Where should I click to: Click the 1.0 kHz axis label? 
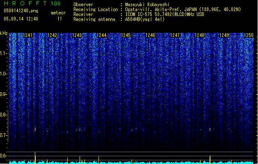[4, 74]
